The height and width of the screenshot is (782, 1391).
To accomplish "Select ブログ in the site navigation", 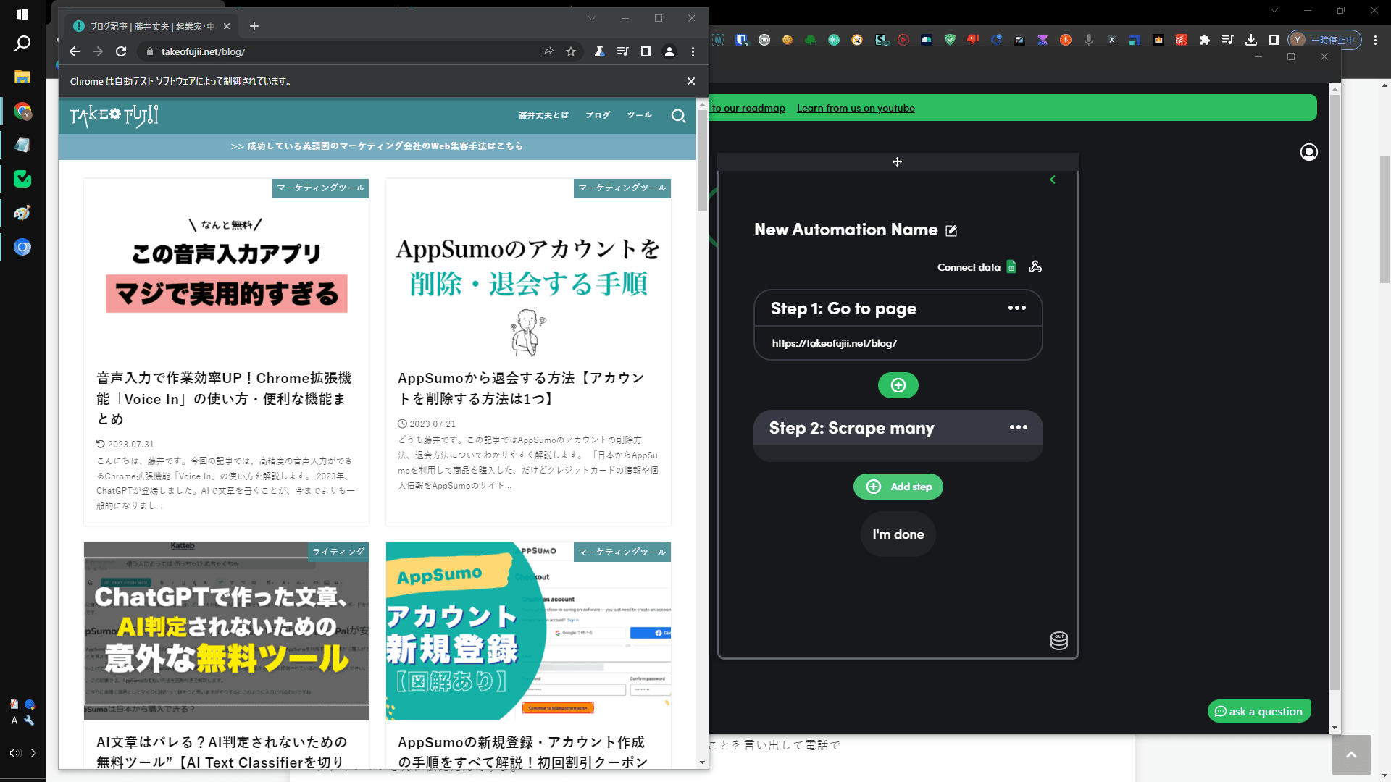I will (x=597, y=114).
